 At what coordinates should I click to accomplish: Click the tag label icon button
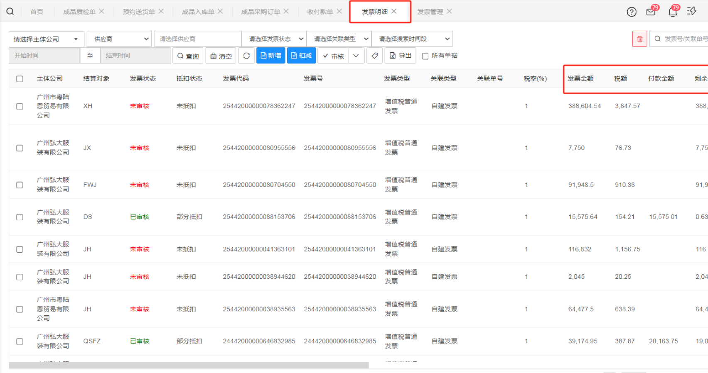tap(375, 56)
